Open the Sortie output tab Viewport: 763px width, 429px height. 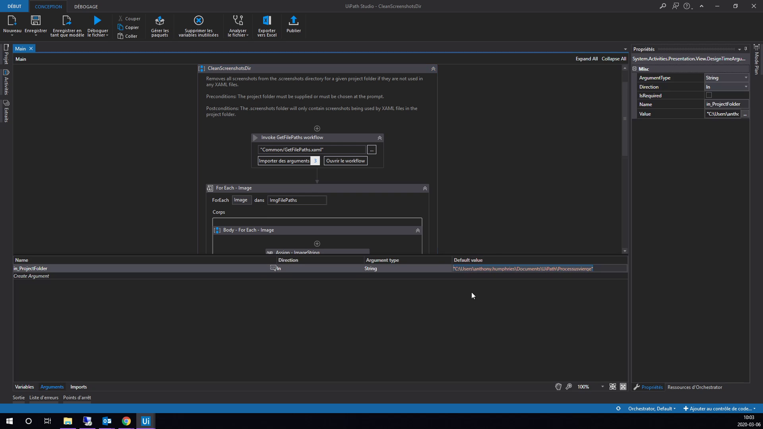pos(19,397)
